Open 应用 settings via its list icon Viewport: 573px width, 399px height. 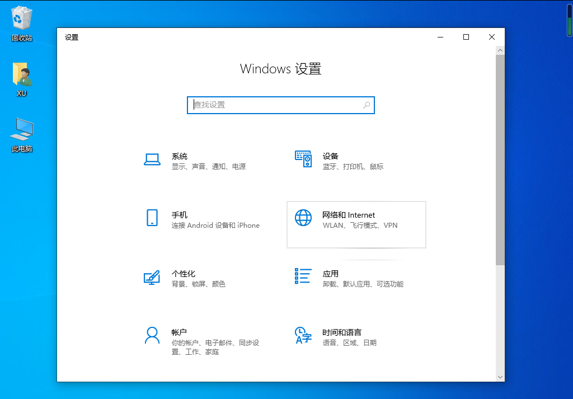tap(303, 278)
